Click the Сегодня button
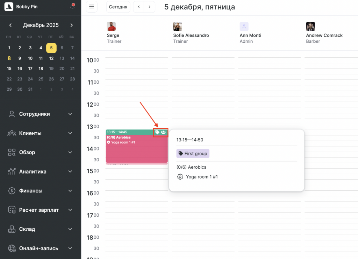358x259 pixels. point(118,7)
